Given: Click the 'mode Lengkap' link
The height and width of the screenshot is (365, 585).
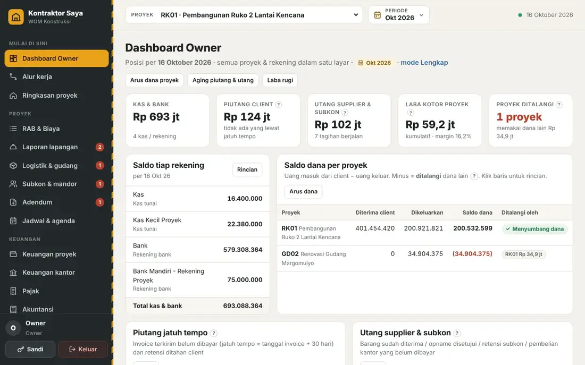Looking at the screenshot, I should [424, 63].
